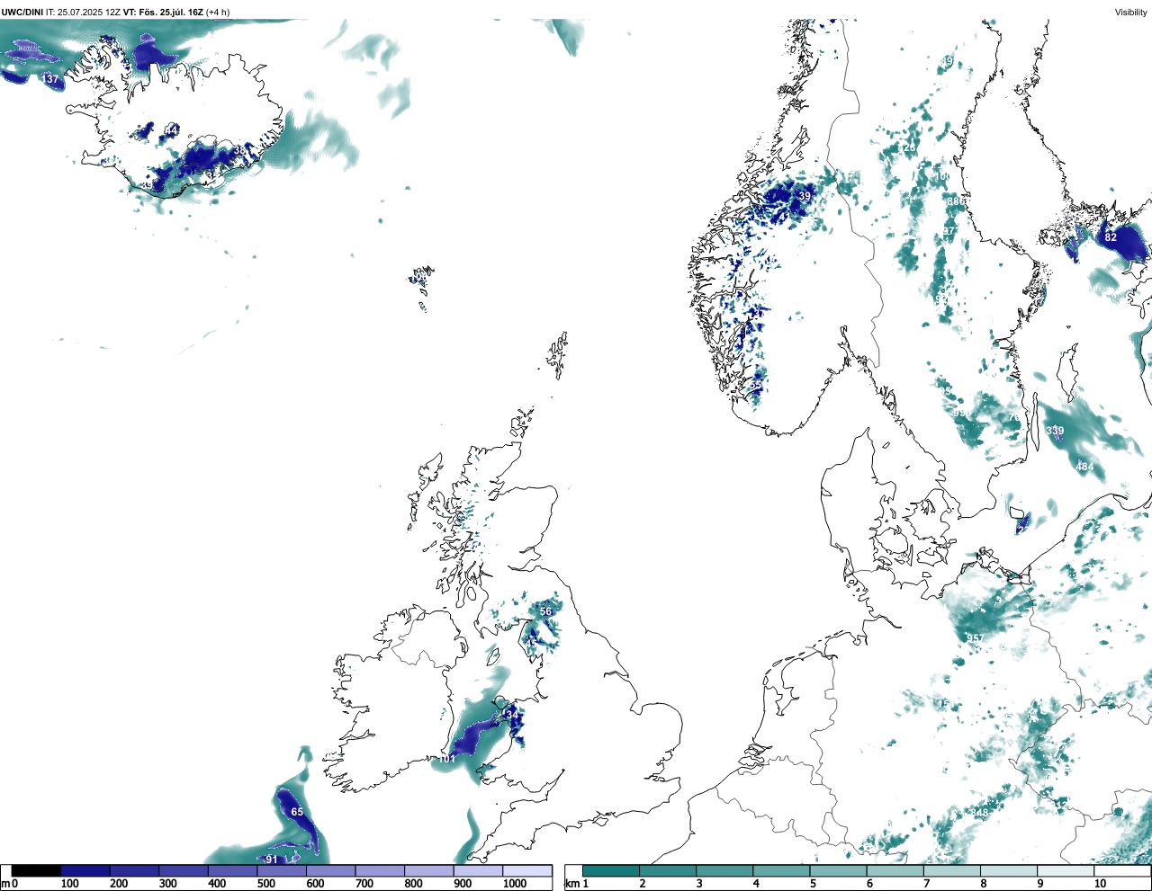Screen dimensions: 1152x891
Task: Click the '44' visibility value over central Iceland
Action: 172,131
